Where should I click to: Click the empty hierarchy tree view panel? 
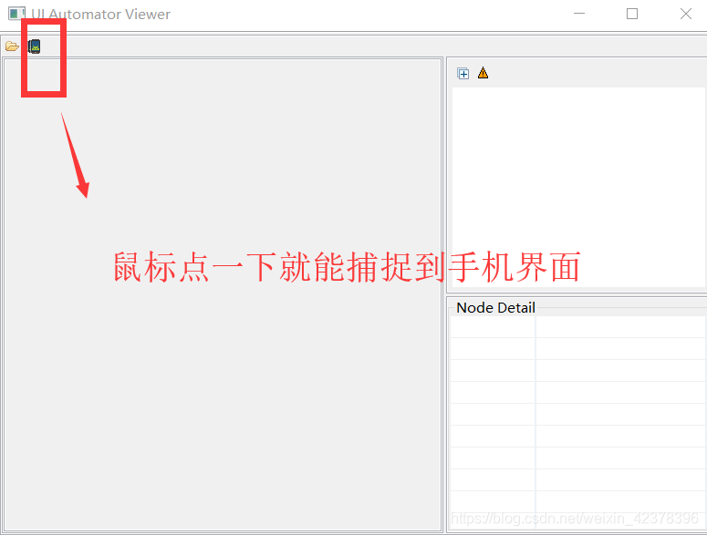point(578,187)
